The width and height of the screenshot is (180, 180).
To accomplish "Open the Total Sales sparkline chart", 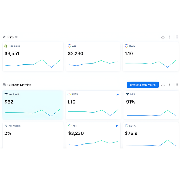I will pyautogui.click(x=33, y=64).
